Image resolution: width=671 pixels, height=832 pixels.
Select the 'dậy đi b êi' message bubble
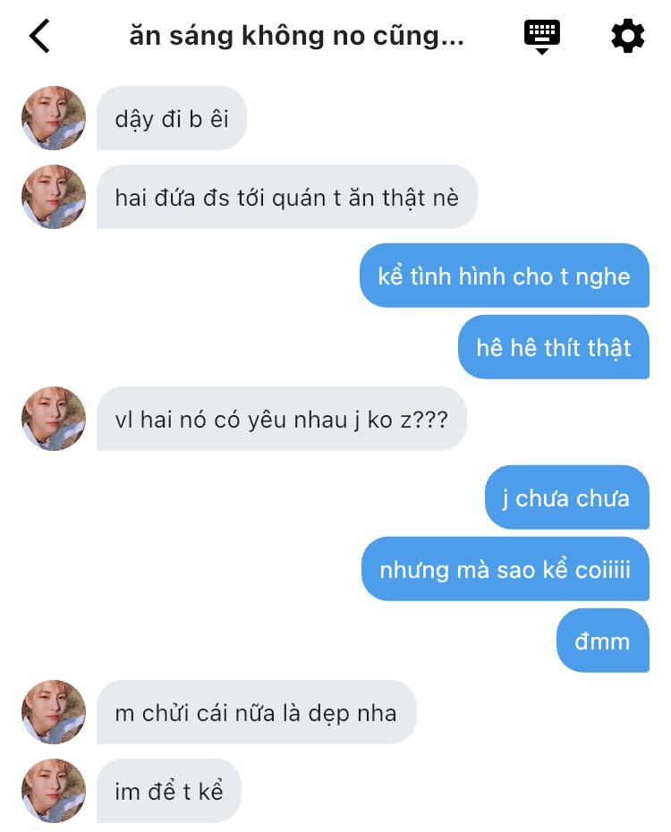pyautogui.click(x=172, y=118)
